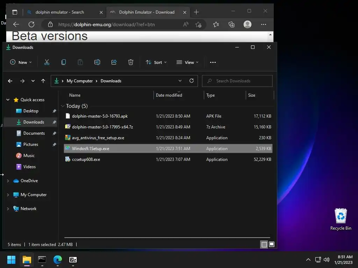358x268 pixels.
Task: Expand My Computer tree node
Action: [8, 195]
